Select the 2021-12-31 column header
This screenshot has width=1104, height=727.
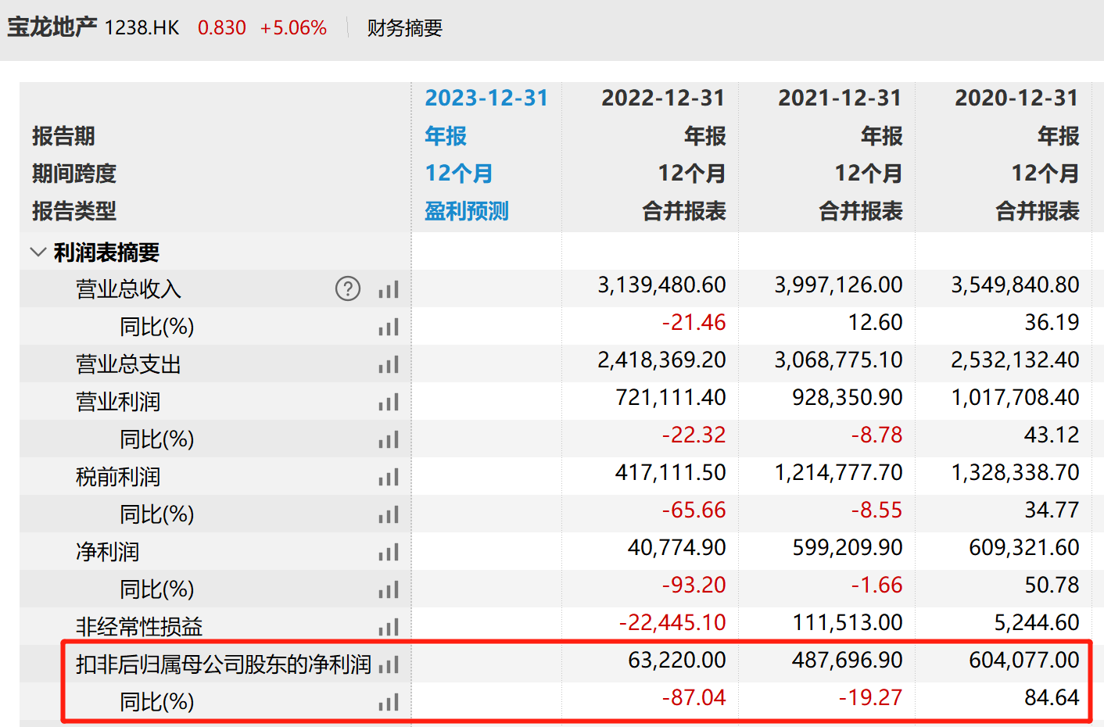click(840, 98)
